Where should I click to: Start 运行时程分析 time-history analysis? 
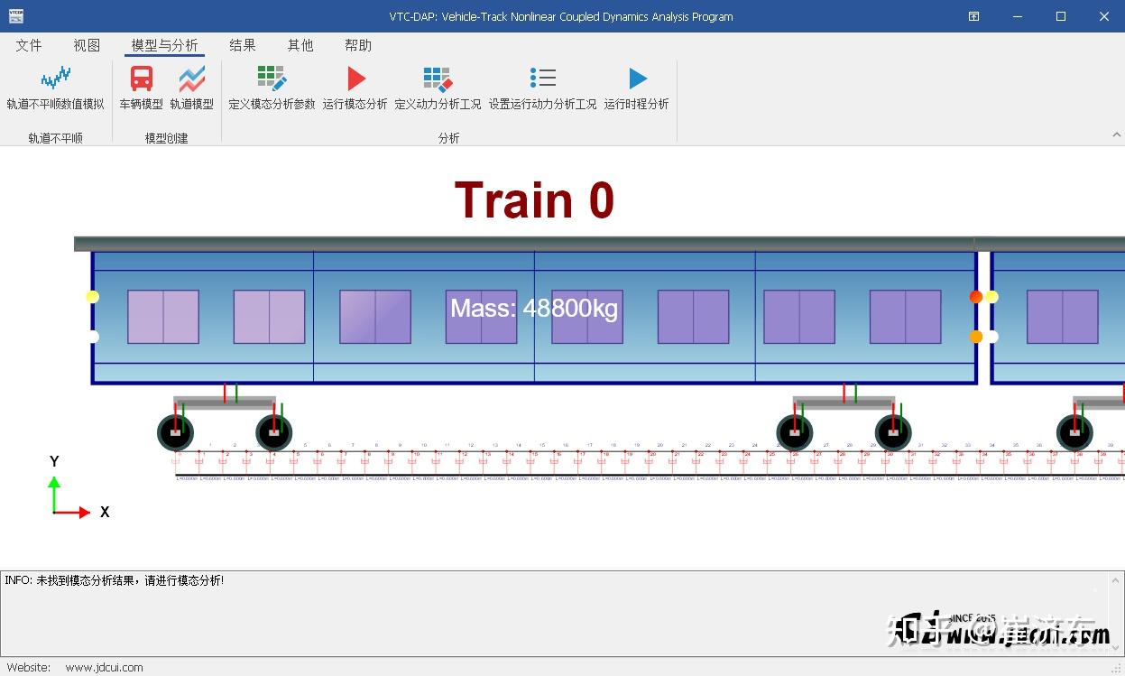637,88
